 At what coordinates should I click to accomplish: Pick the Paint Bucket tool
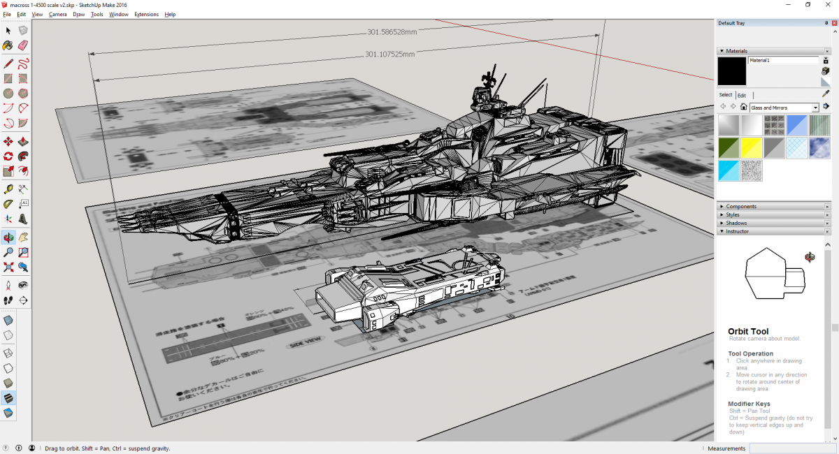(8, 45)
